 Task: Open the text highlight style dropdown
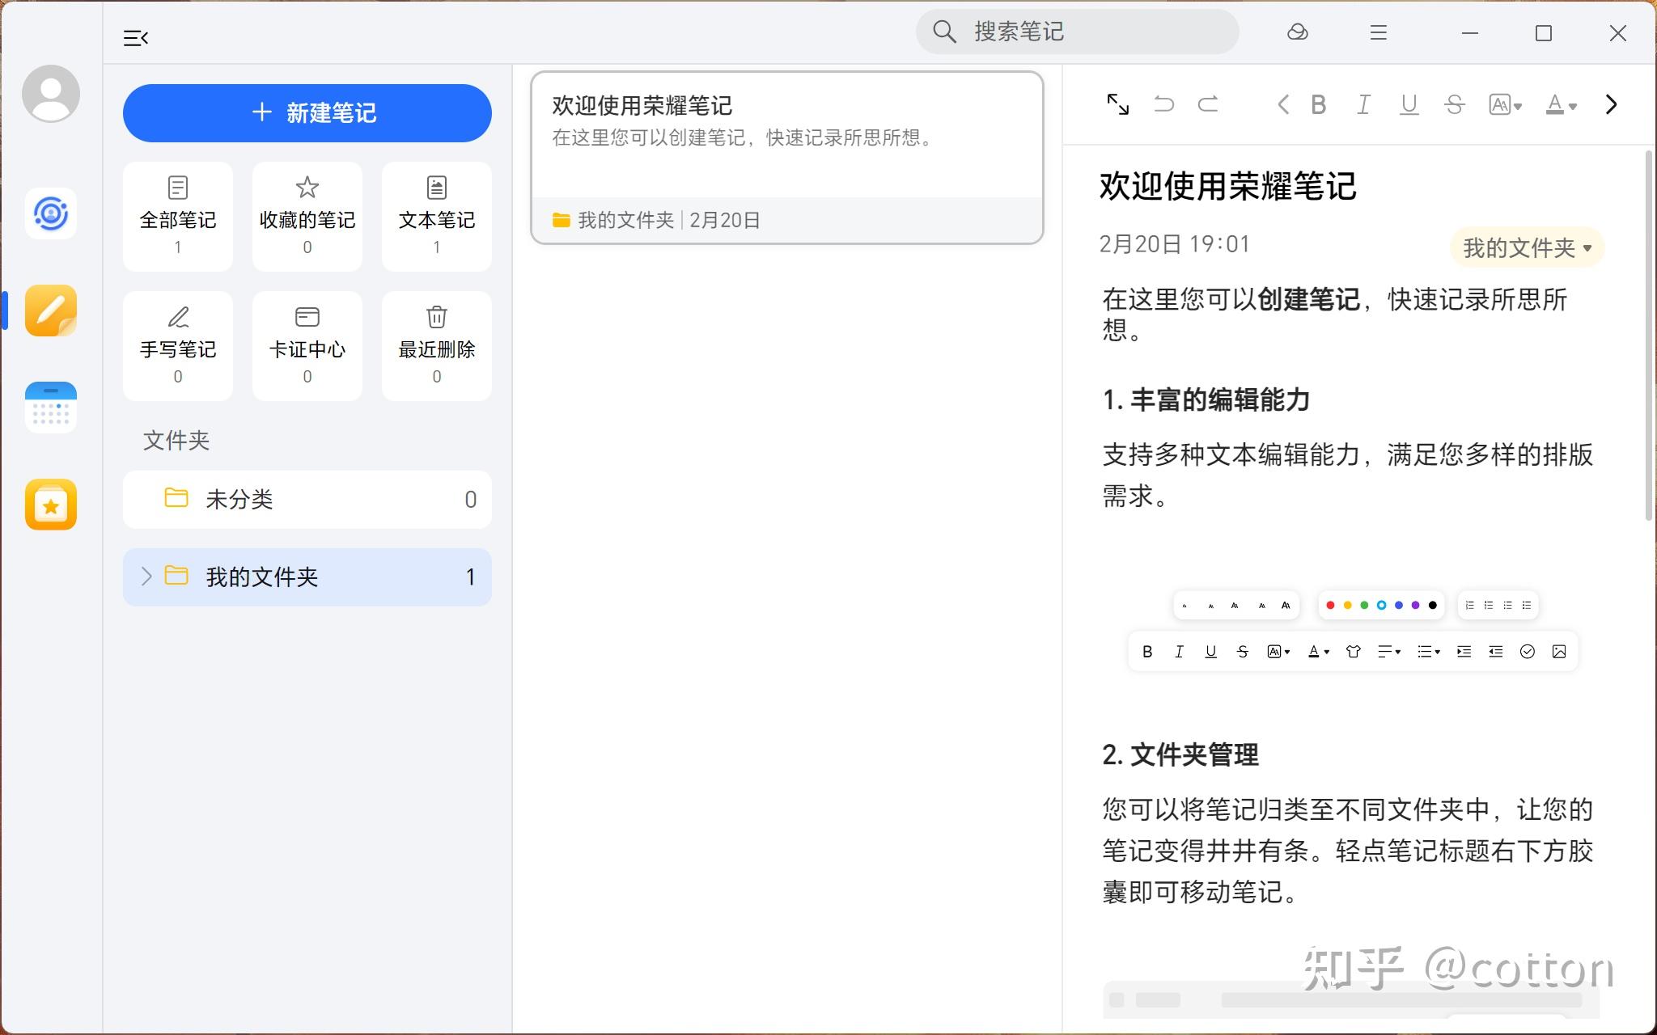point(1505,104)
